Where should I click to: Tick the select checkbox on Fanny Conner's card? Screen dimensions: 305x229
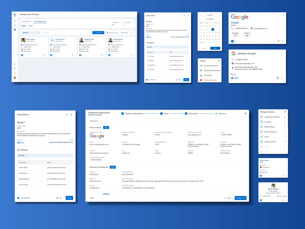click(75, 39)
